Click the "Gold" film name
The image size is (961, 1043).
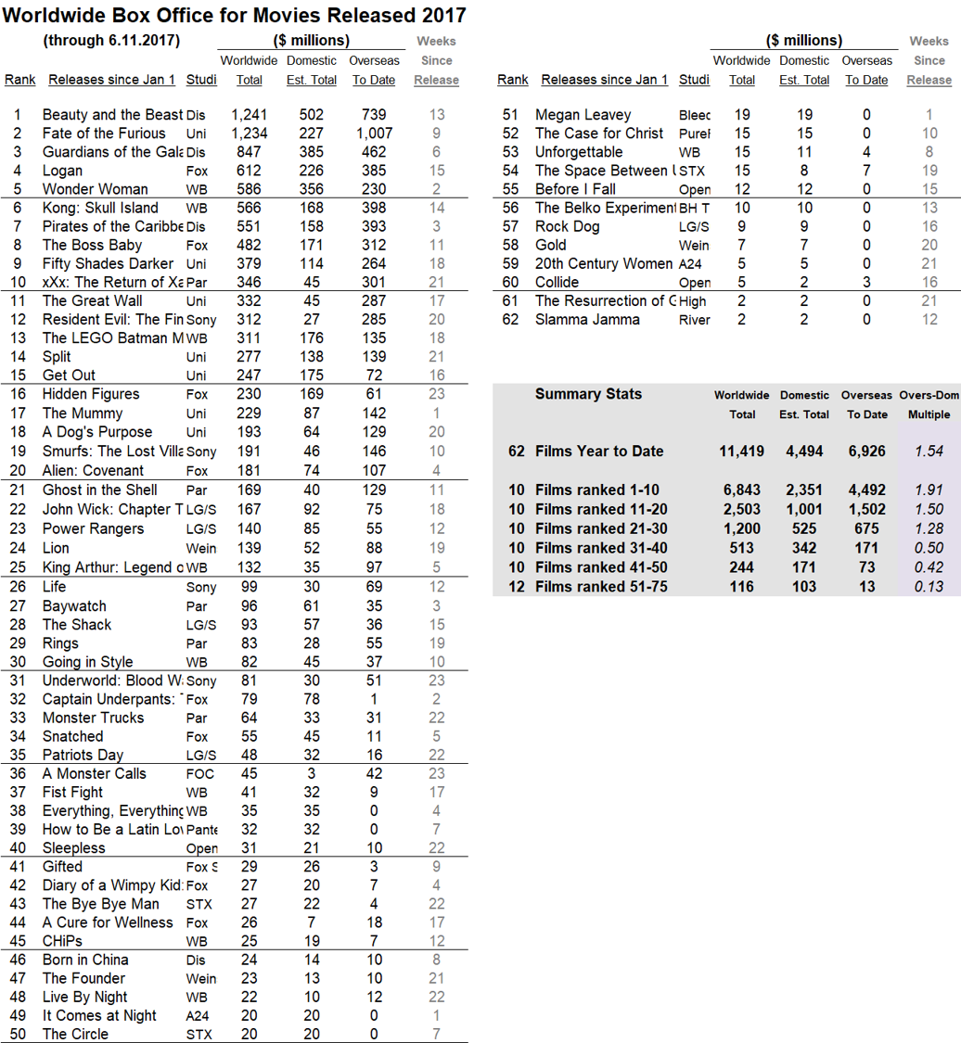[x=551, y=245]
